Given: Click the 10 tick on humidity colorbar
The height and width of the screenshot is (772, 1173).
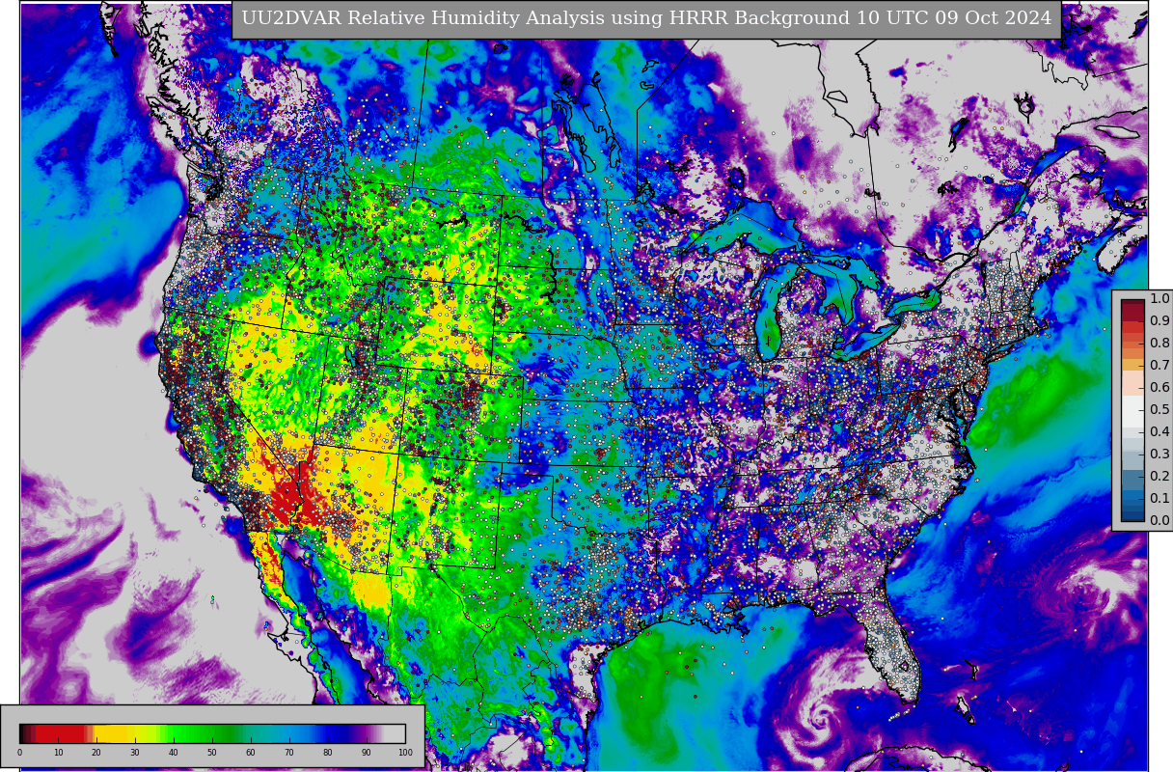Looking at the screenshot, I should (58, 753).
